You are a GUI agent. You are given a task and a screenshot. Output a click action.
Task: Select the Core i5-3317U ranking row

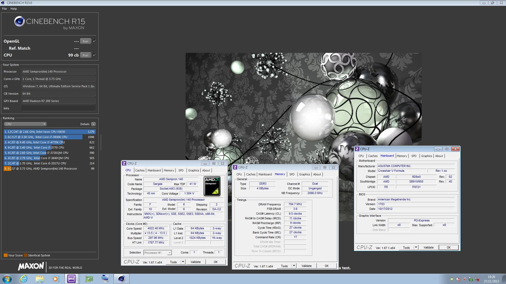pos(50,163)
